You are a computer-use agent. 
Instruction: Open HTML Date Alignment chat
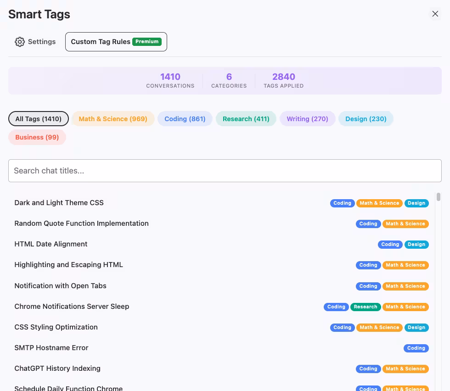(x=51, y=244)
